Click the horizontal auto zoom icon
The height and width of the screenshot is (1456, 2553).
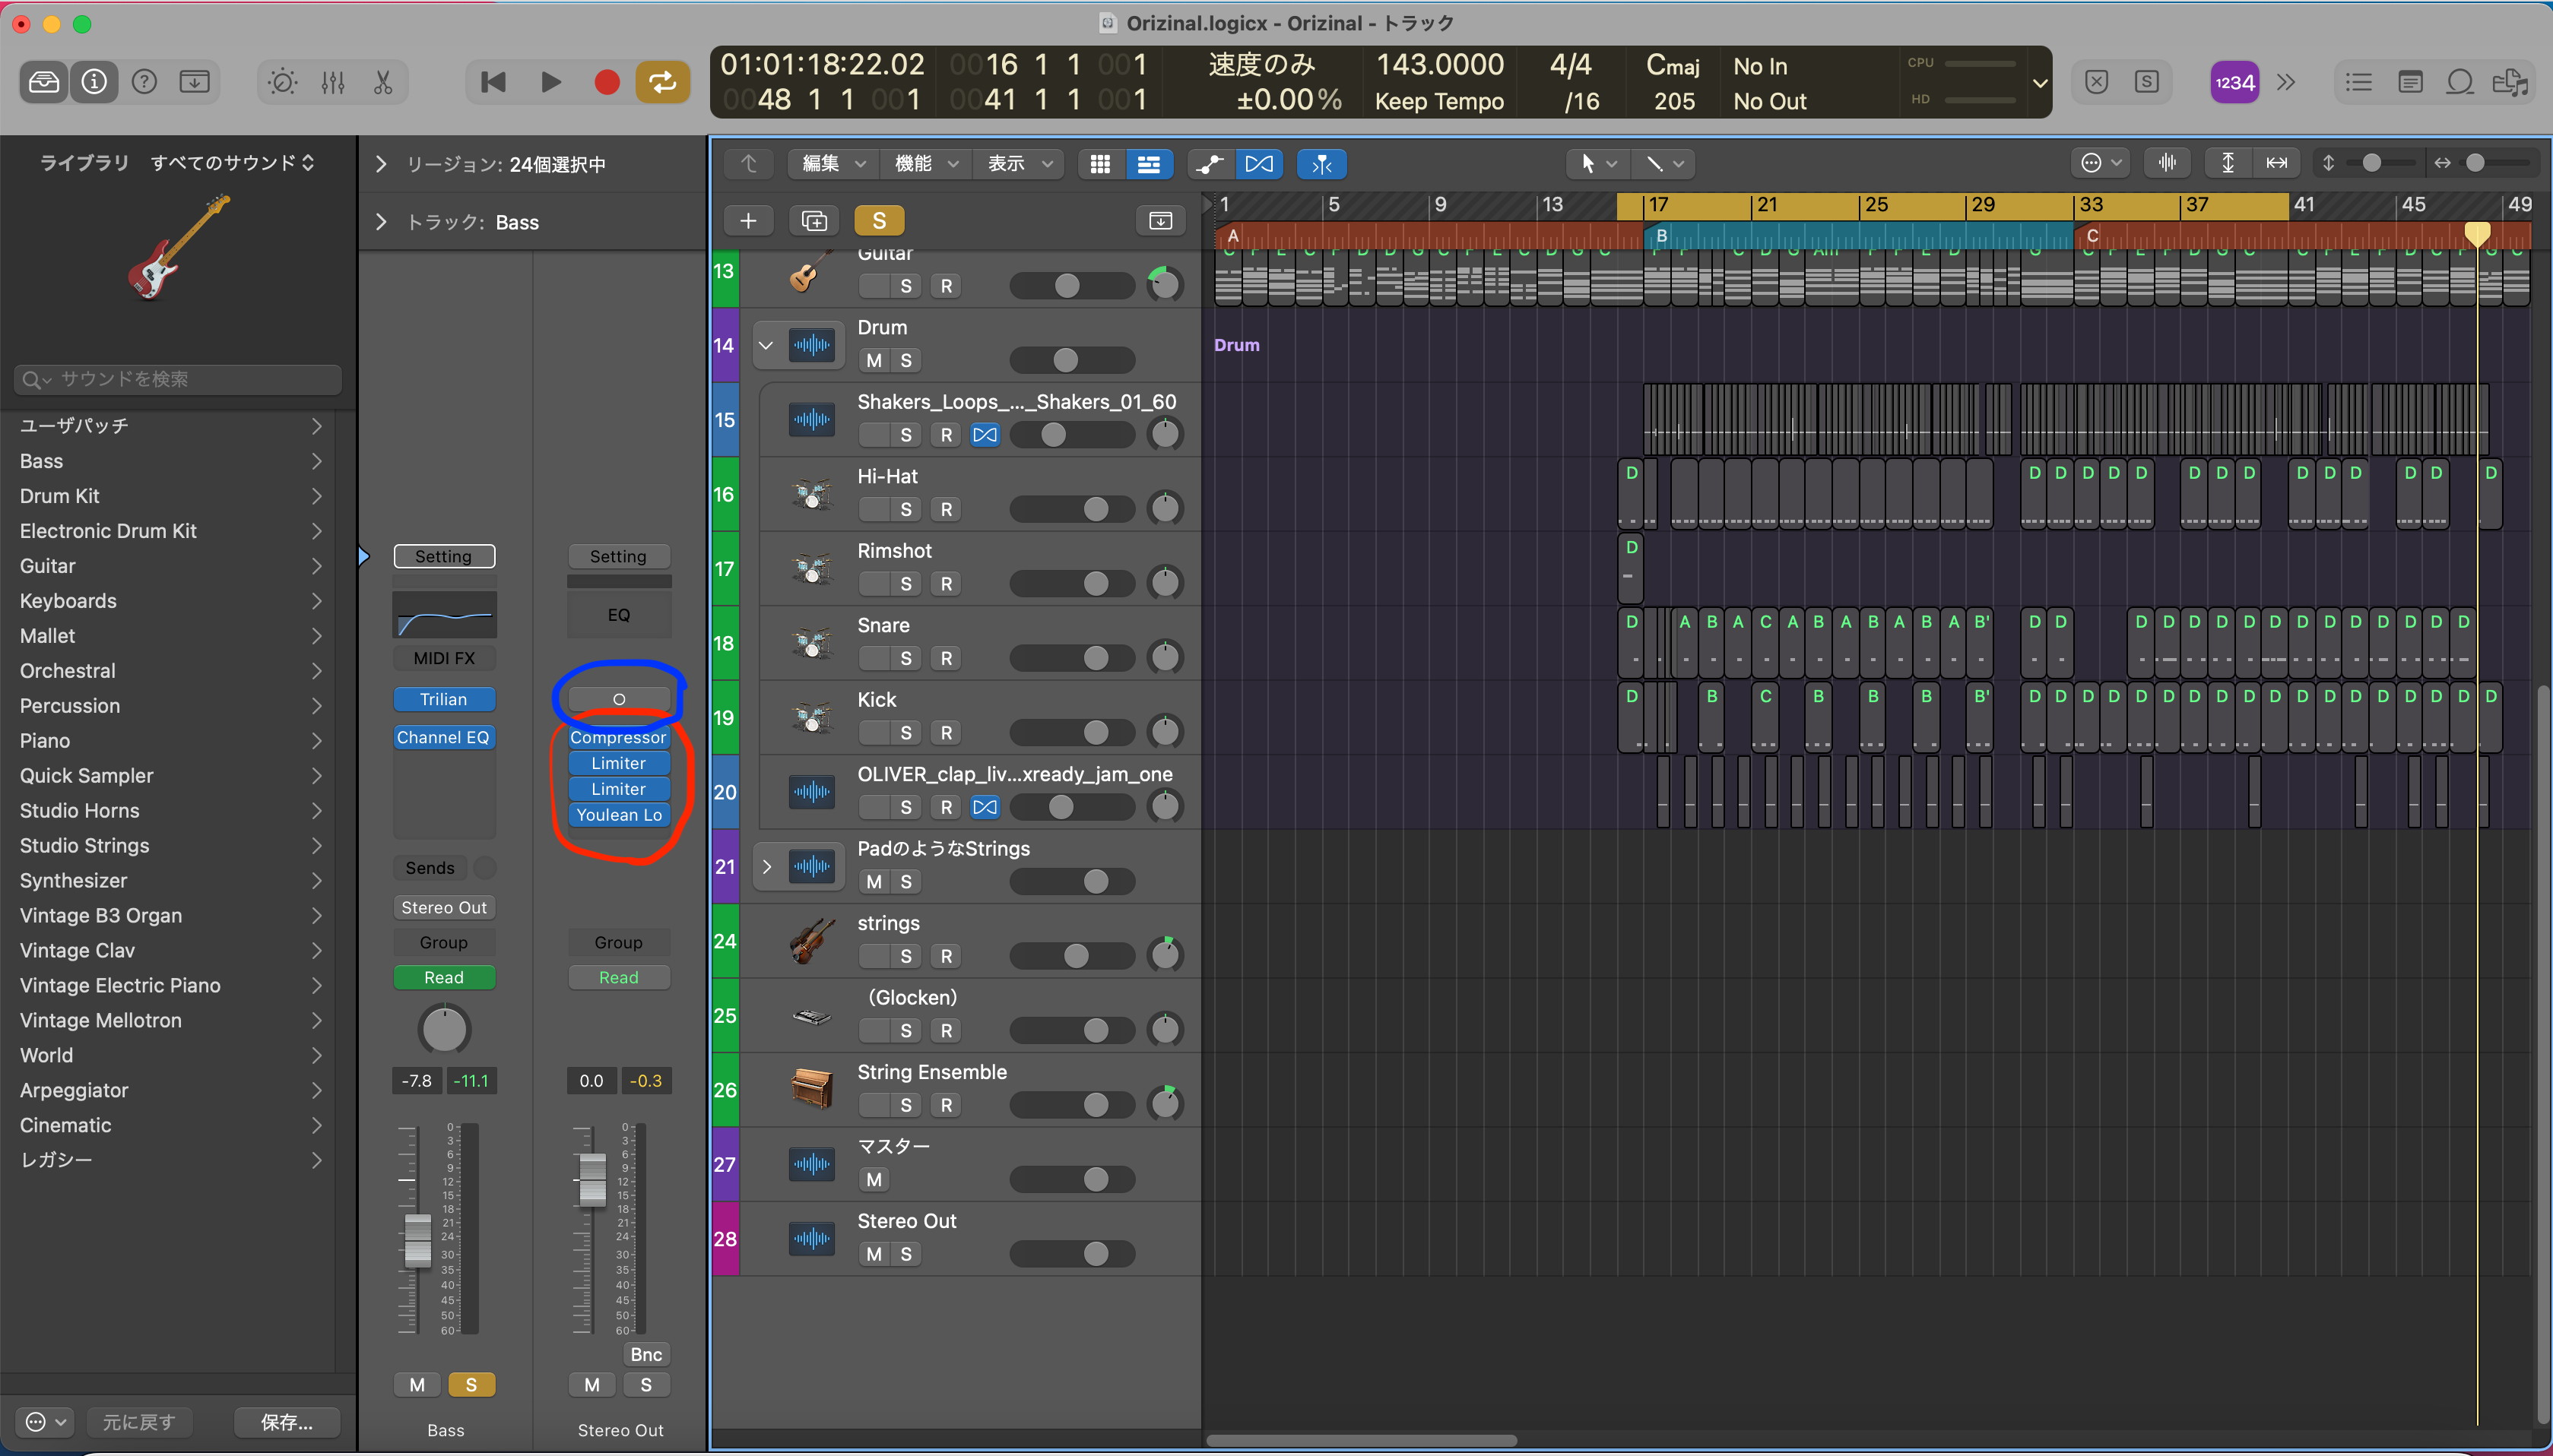[2277, 163]
